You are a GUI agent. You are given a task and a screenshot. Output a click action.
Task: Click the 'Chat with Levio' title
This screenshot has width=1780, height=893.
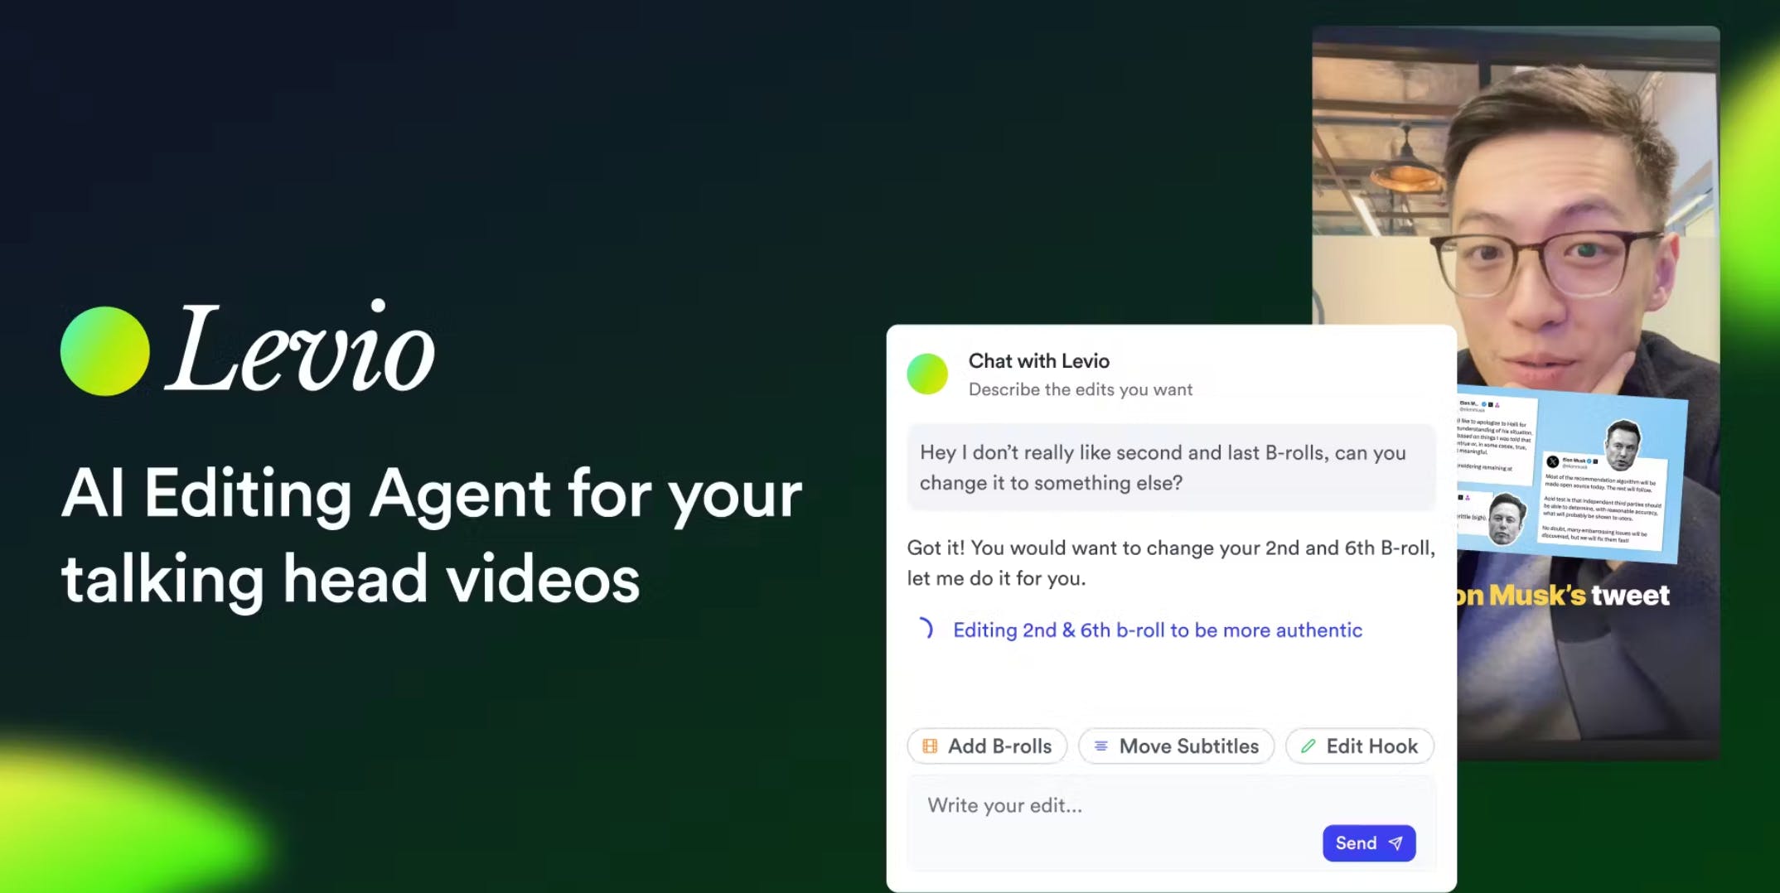pos(1038,360)
